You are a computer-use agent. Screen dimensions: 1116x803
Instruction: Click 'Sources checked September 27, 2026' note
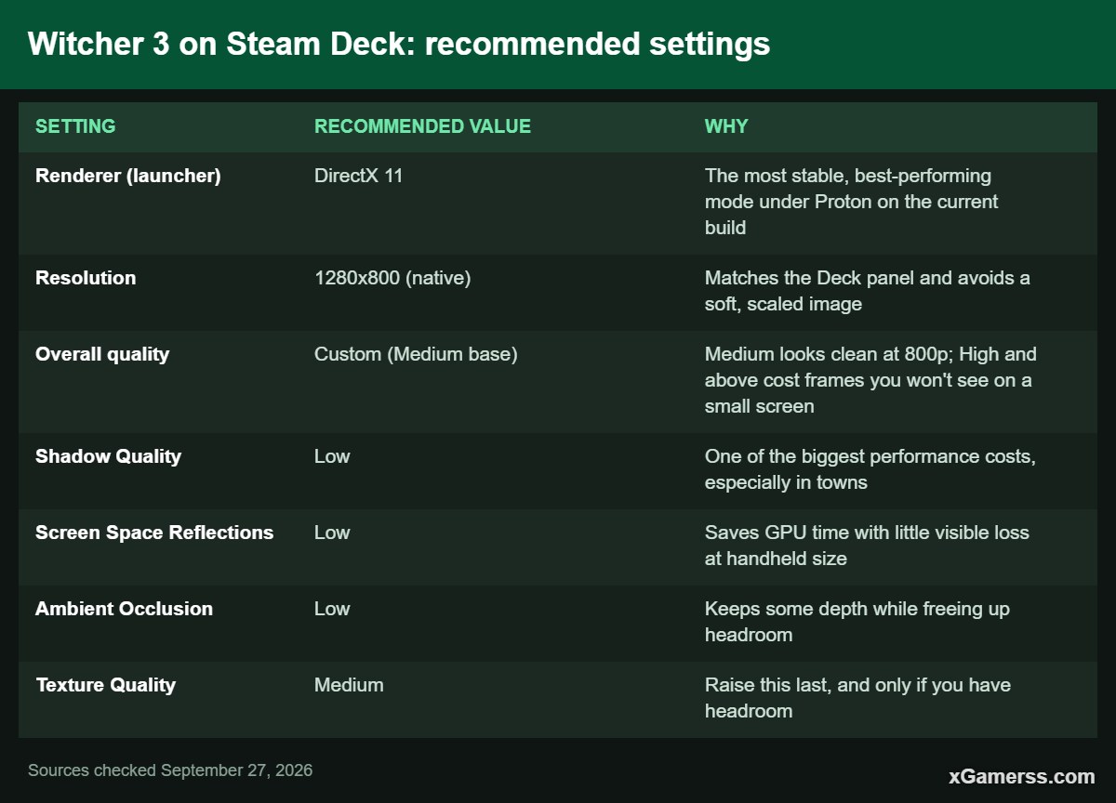click(170, 770)
